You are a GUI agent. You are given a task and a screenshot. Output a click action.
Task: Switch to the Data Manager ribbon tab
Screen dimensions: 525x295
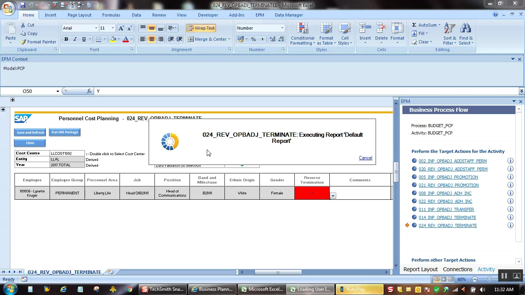click(x=289, y=15)
